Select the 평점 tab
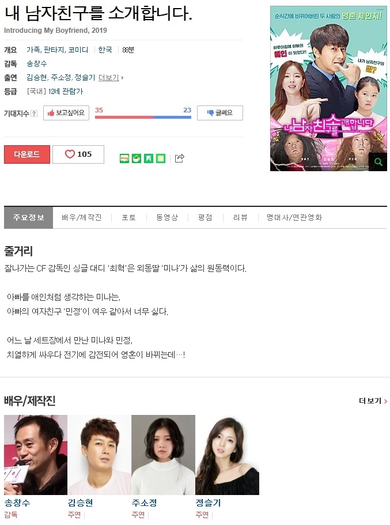 click(205, 218)
